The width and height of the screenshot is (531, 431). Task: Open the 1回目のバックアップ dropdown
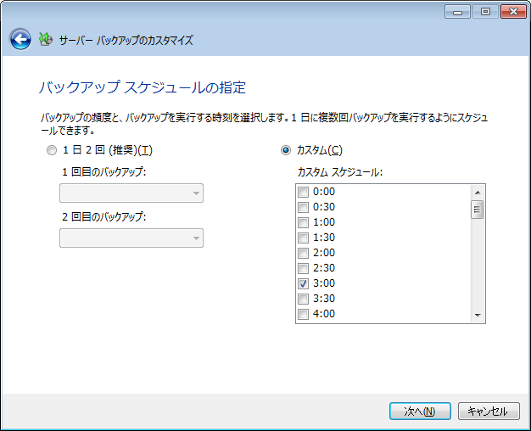[x=131, y=193]
